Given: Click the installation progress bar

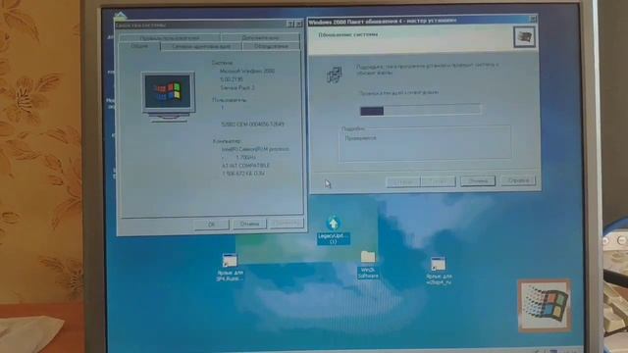Looking at the screenshot, I should pyautogui.click(x=421, y=110).
